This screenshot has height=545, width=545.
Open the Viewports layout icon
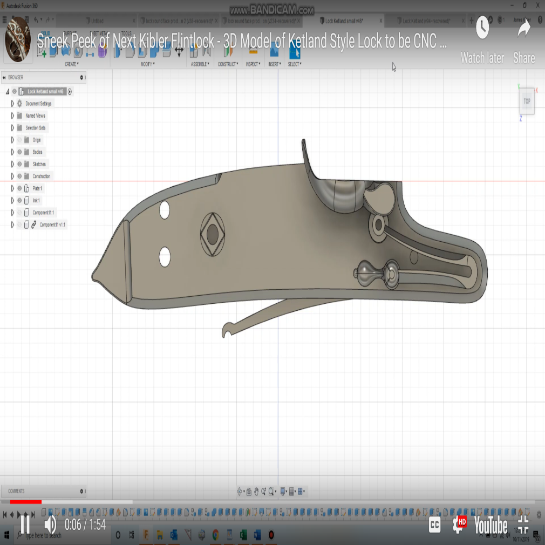[301, 492]
